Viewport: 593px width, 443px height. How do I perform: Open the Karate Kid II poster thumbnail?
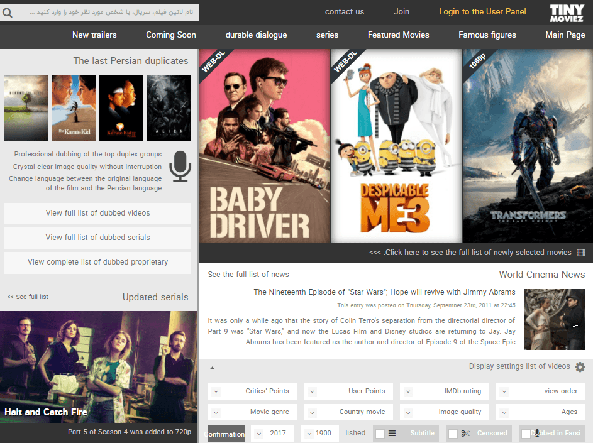121,109
